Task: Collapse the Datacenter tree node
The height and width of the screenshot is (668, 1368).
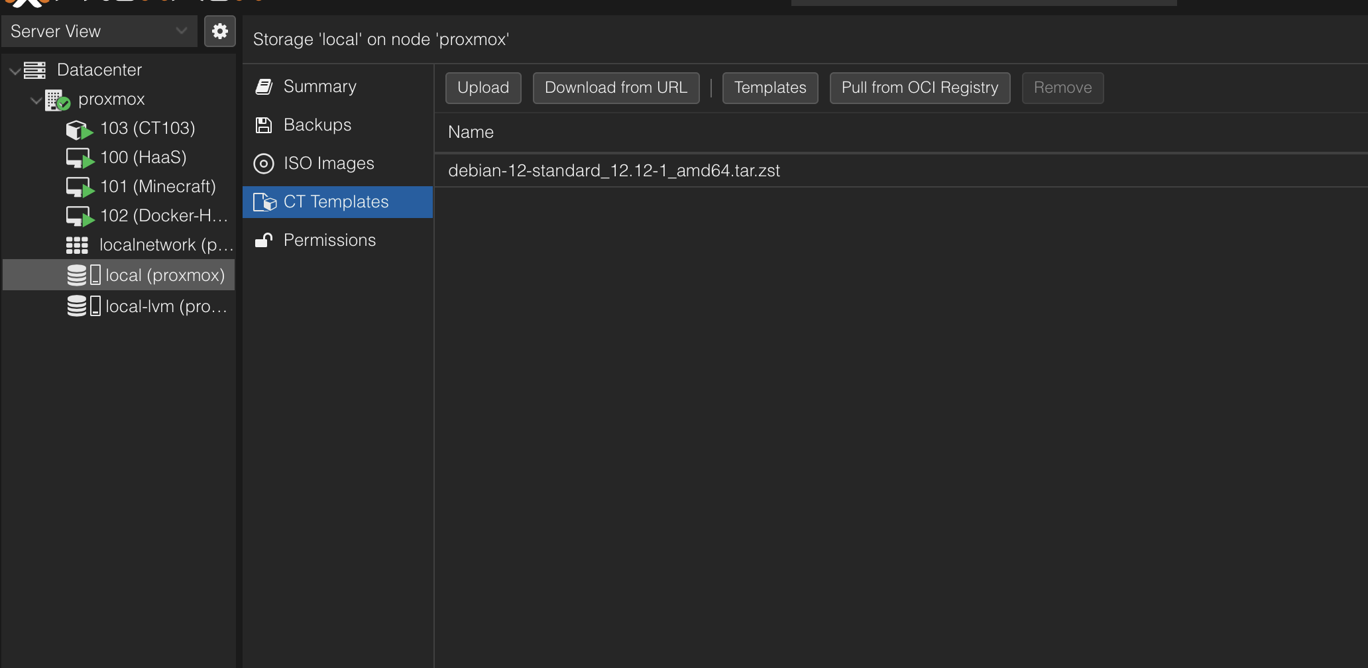Action: pos(15,70)
